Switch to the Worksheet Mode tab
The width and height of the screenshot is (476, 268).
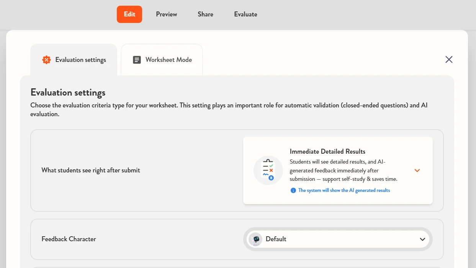pos(162,60)
